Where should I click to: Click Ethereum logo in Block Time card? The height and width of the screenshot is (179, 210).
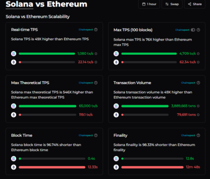[14, 167]
